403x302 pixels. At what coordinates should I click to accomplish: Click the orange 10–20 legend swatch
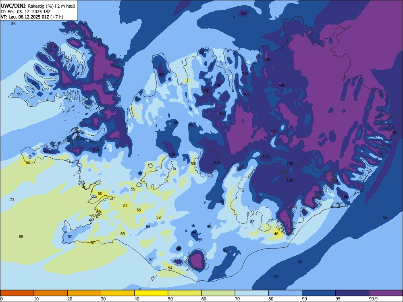coord(51,293)
